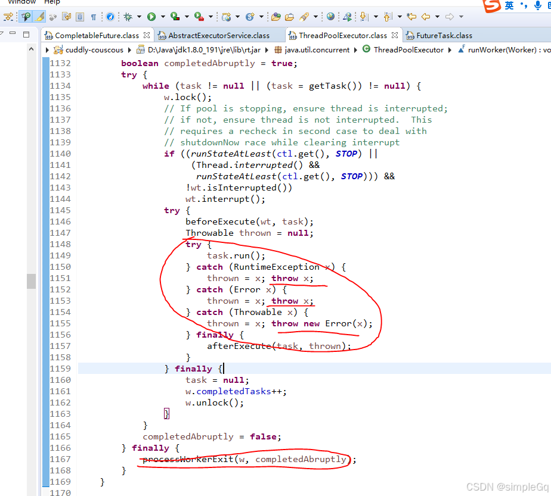Close the CompletableFuture.class tab
The height and width of the screenshot is (496, 551).
tap(147, 35)
